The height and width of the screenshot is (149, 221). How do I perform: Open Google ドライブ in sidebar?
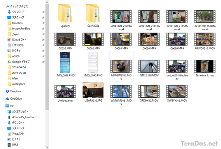pyautogui.click(x=19, y=62)
